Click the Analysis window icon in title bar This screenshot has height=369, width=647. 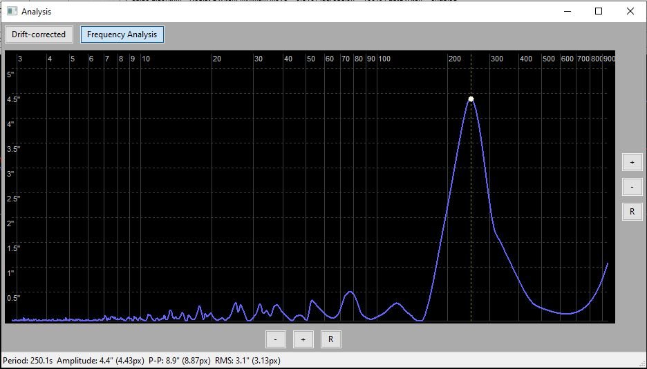click(12, 11)
